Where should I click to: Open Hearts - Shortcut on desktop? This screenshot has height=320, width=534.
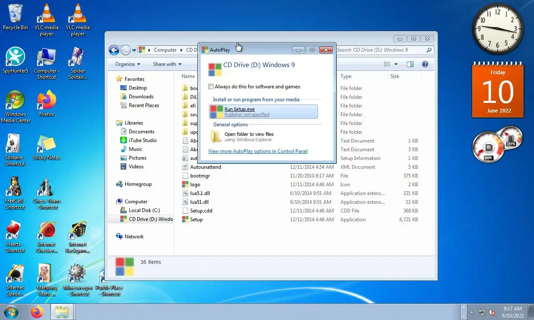(x=15, y=237)
